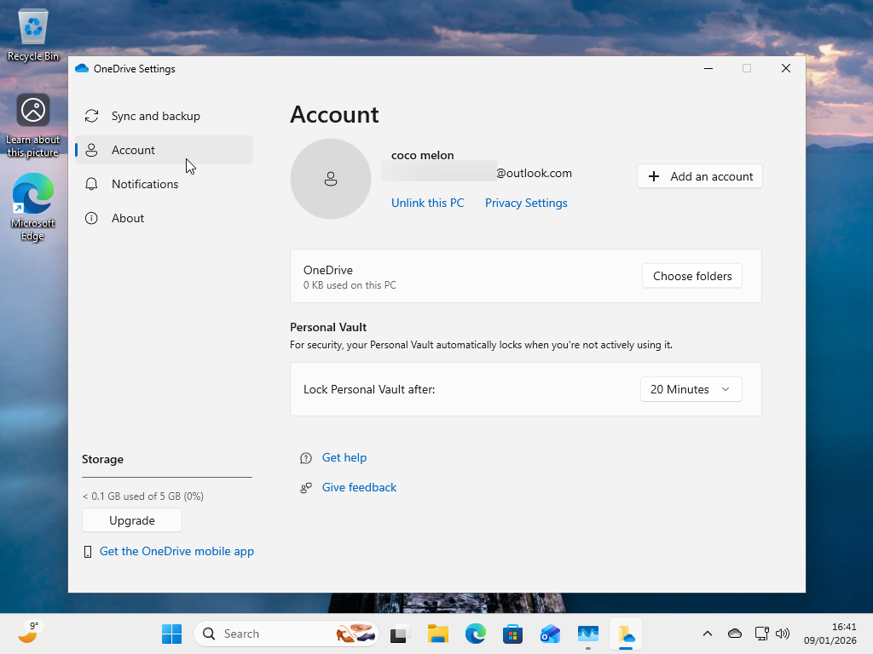Open the Lock Personal Vault after dropdown
The width and height of the screenshot is (873, 654).
[691, 389]
